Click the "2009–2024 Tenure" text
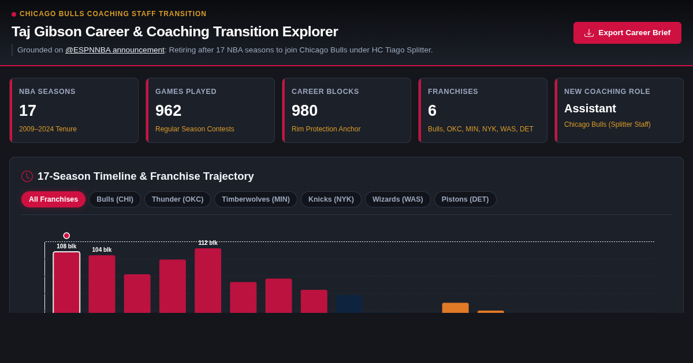The height and width of the screenshot is (363, 693). tap(48, 129)
